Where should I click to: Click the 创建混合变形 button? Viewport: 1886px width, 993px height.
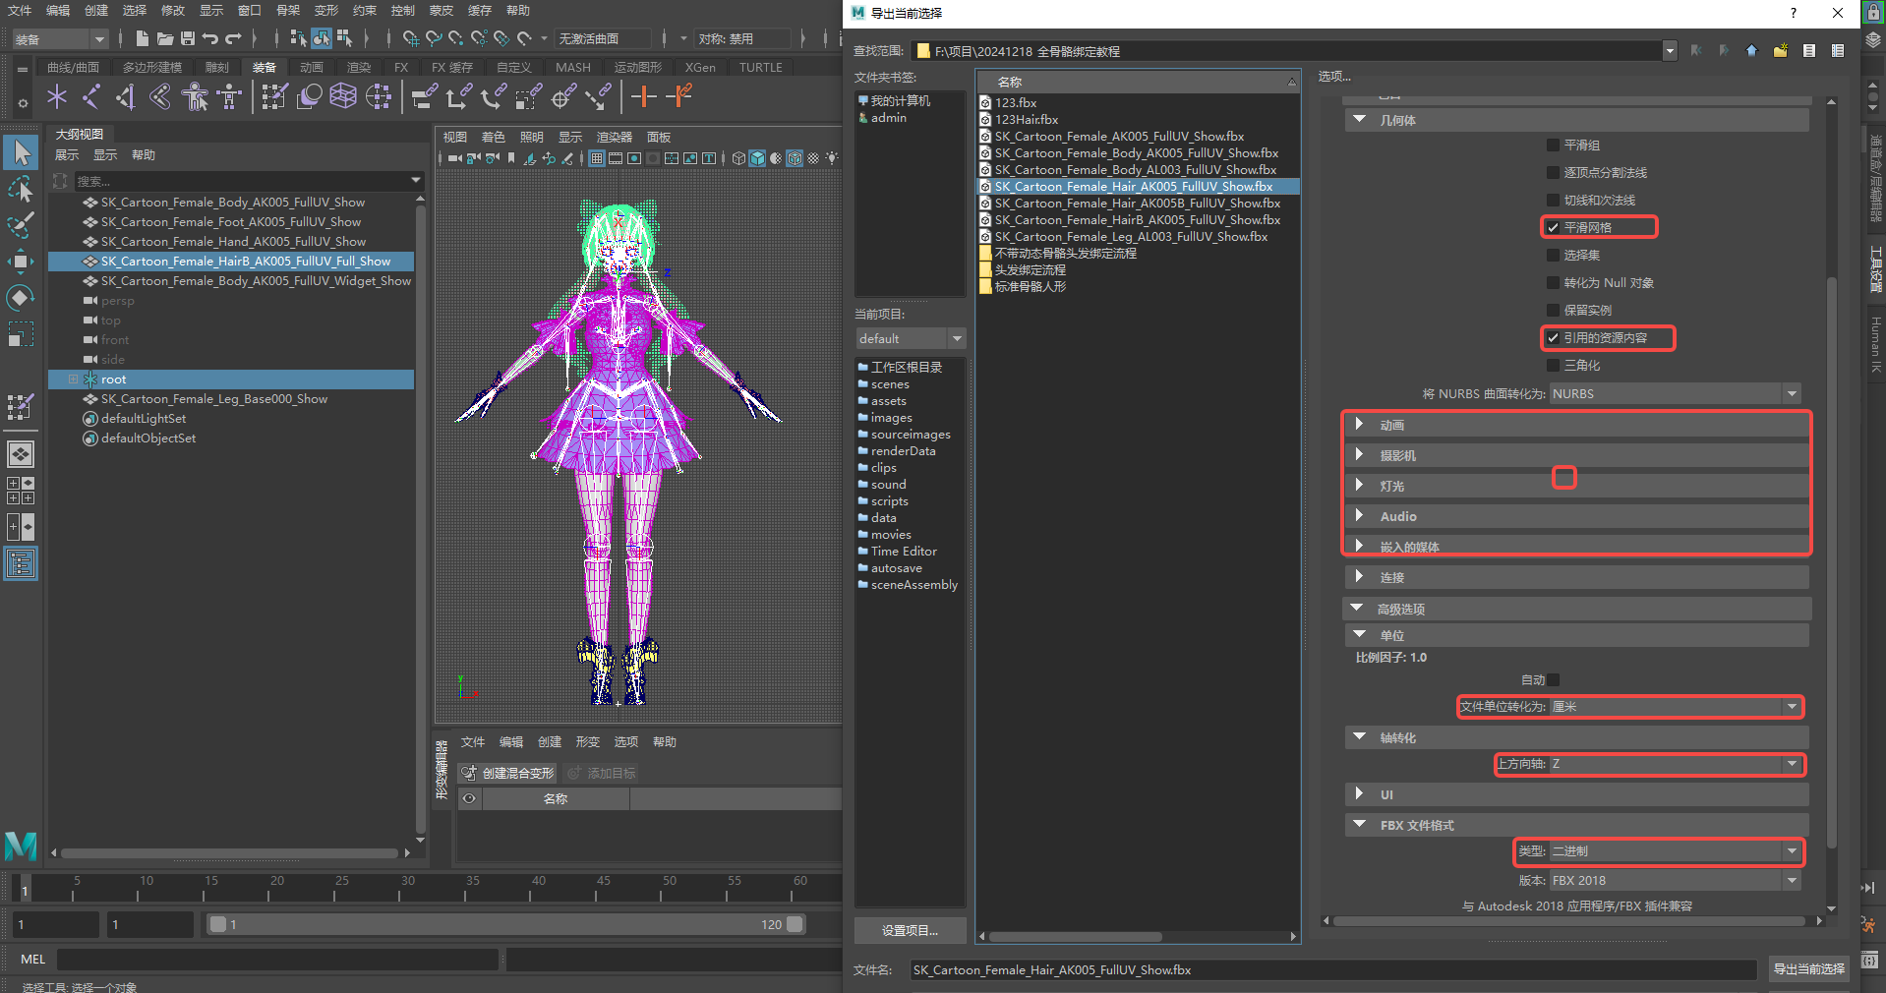point(507,774)
